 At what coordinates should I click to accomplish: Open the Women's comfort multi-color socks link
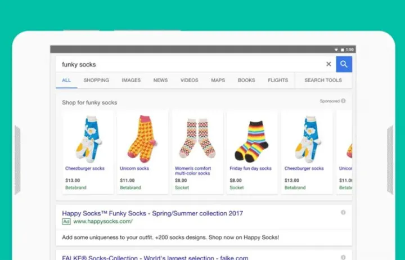[193, 171]
